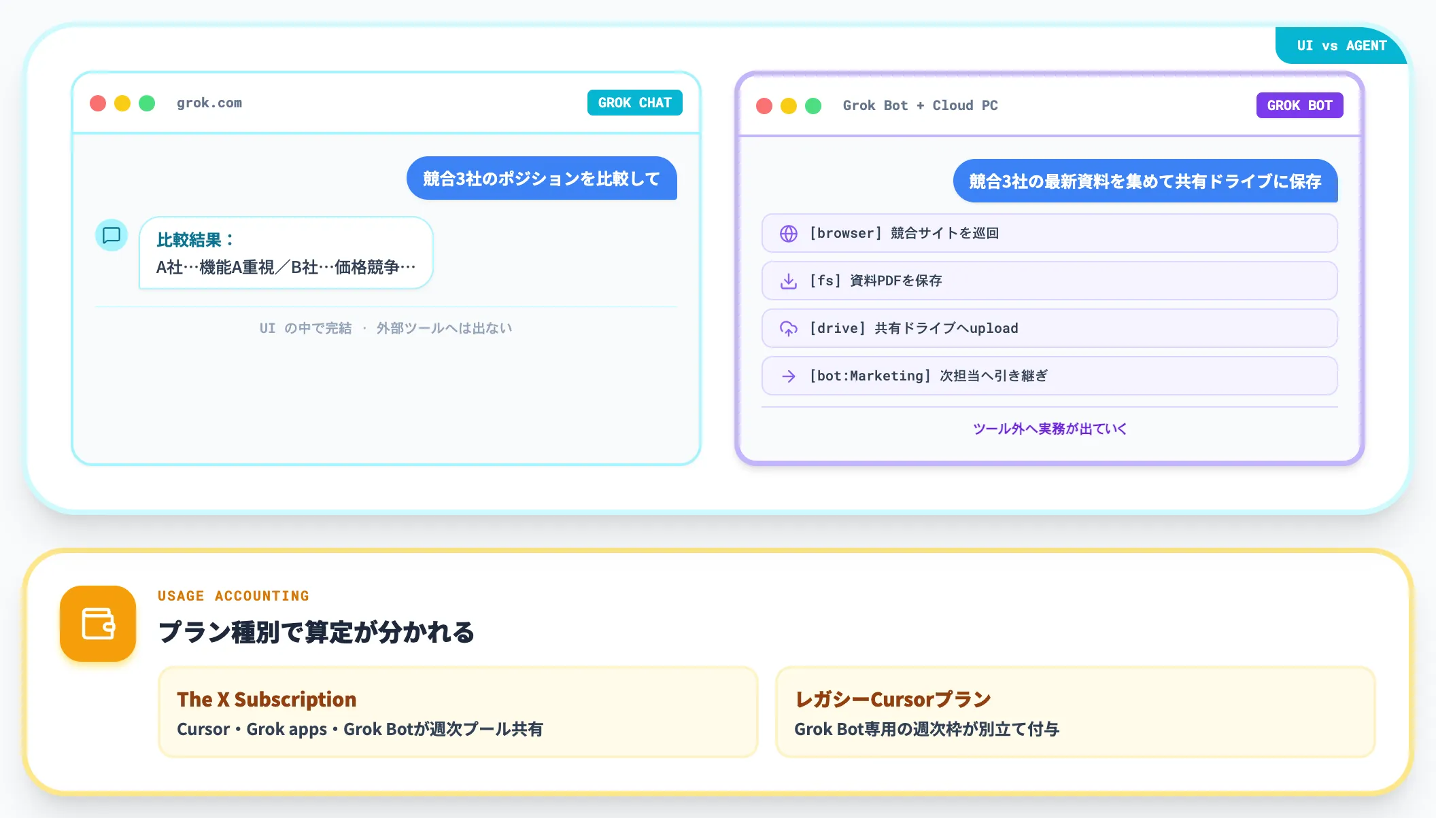Screen dimensions: 1436x818
Task: Click the yellow dot in grok.com window
Action: [122, 103]
